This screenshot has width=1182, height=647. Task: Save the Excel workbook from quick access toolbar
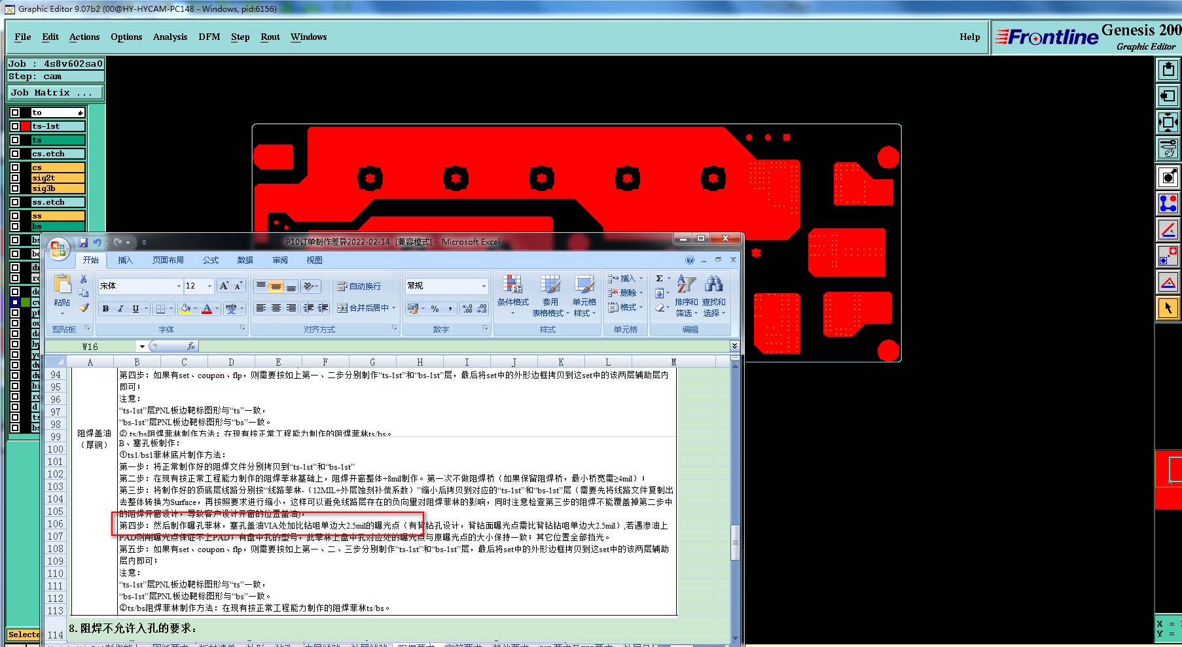pyautogui.click(x=83, y=243)
